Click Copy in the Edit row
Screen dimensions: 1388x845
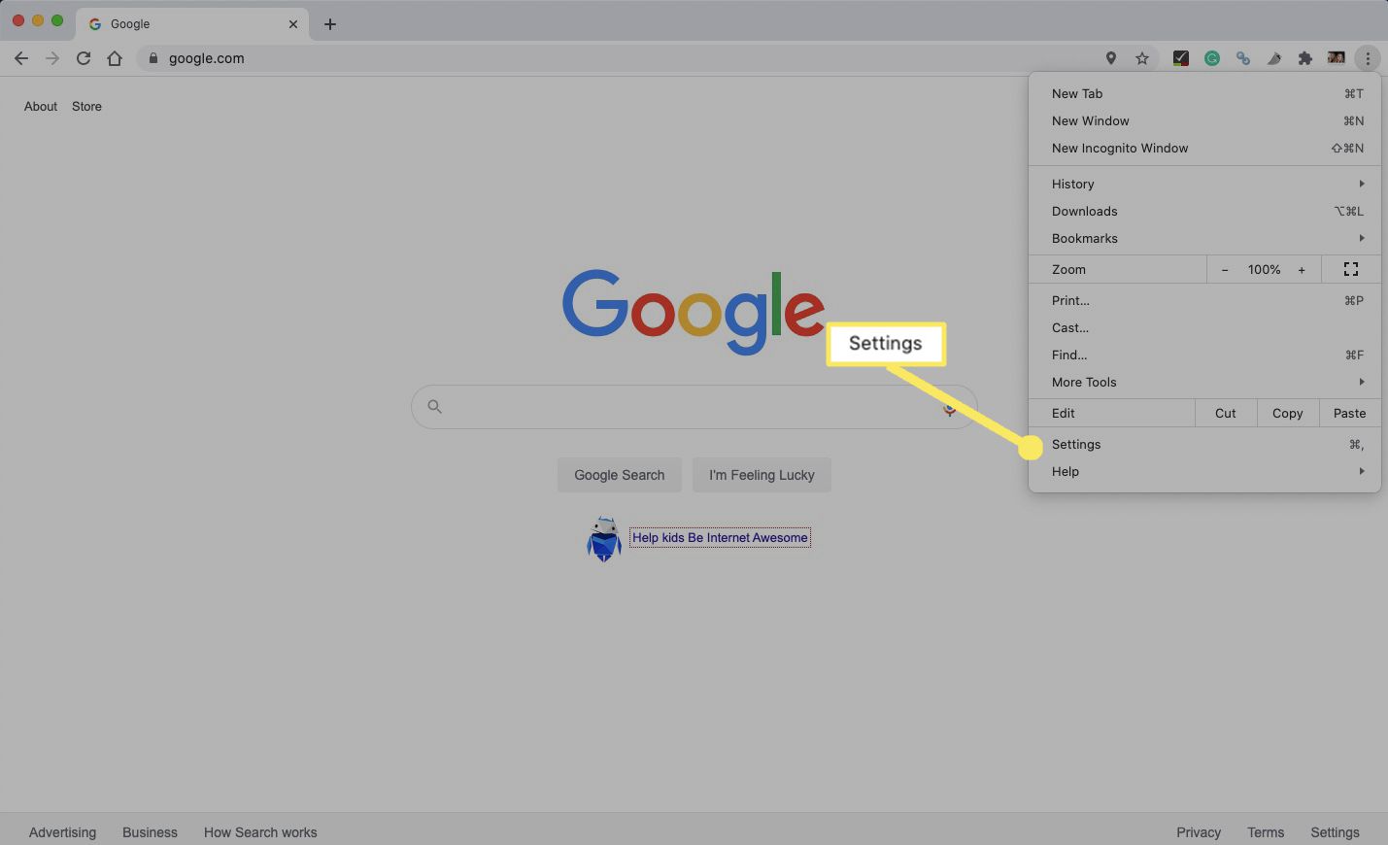click(x=1288, y=413)
